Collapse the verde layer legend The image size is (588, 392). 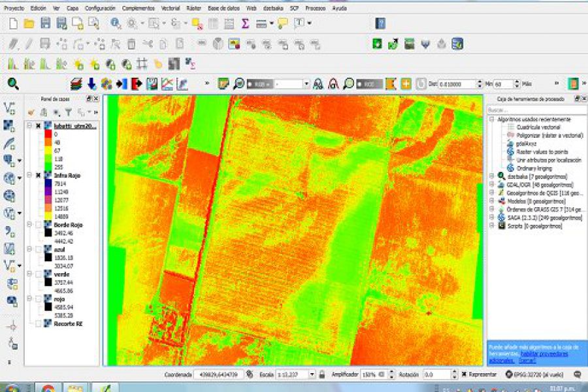29,274
